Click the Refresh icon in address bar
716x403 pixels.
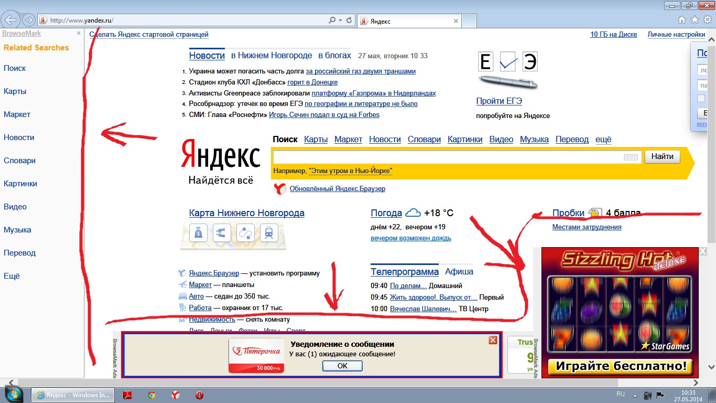(x=349, y=20)
